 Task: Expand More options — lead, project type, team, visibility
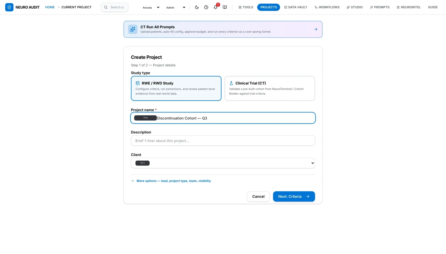point(171,181)
